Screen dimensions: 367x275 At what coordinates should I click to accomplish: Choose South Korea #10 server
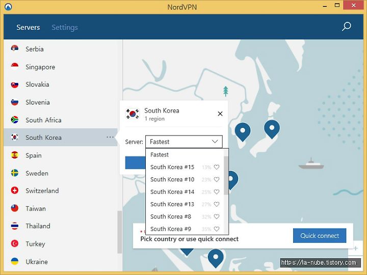point(185,179)
